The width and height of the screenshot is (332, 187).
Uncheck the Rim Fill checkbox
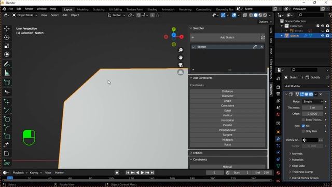click(303, 126)
